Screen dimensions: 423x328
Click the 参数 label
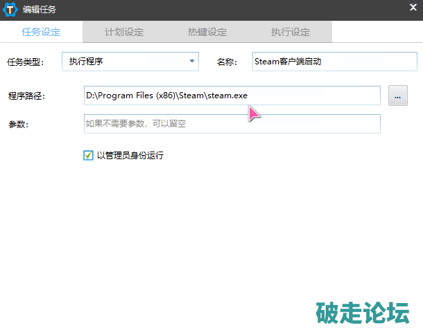pyautogui.click(x=18, y=124)
